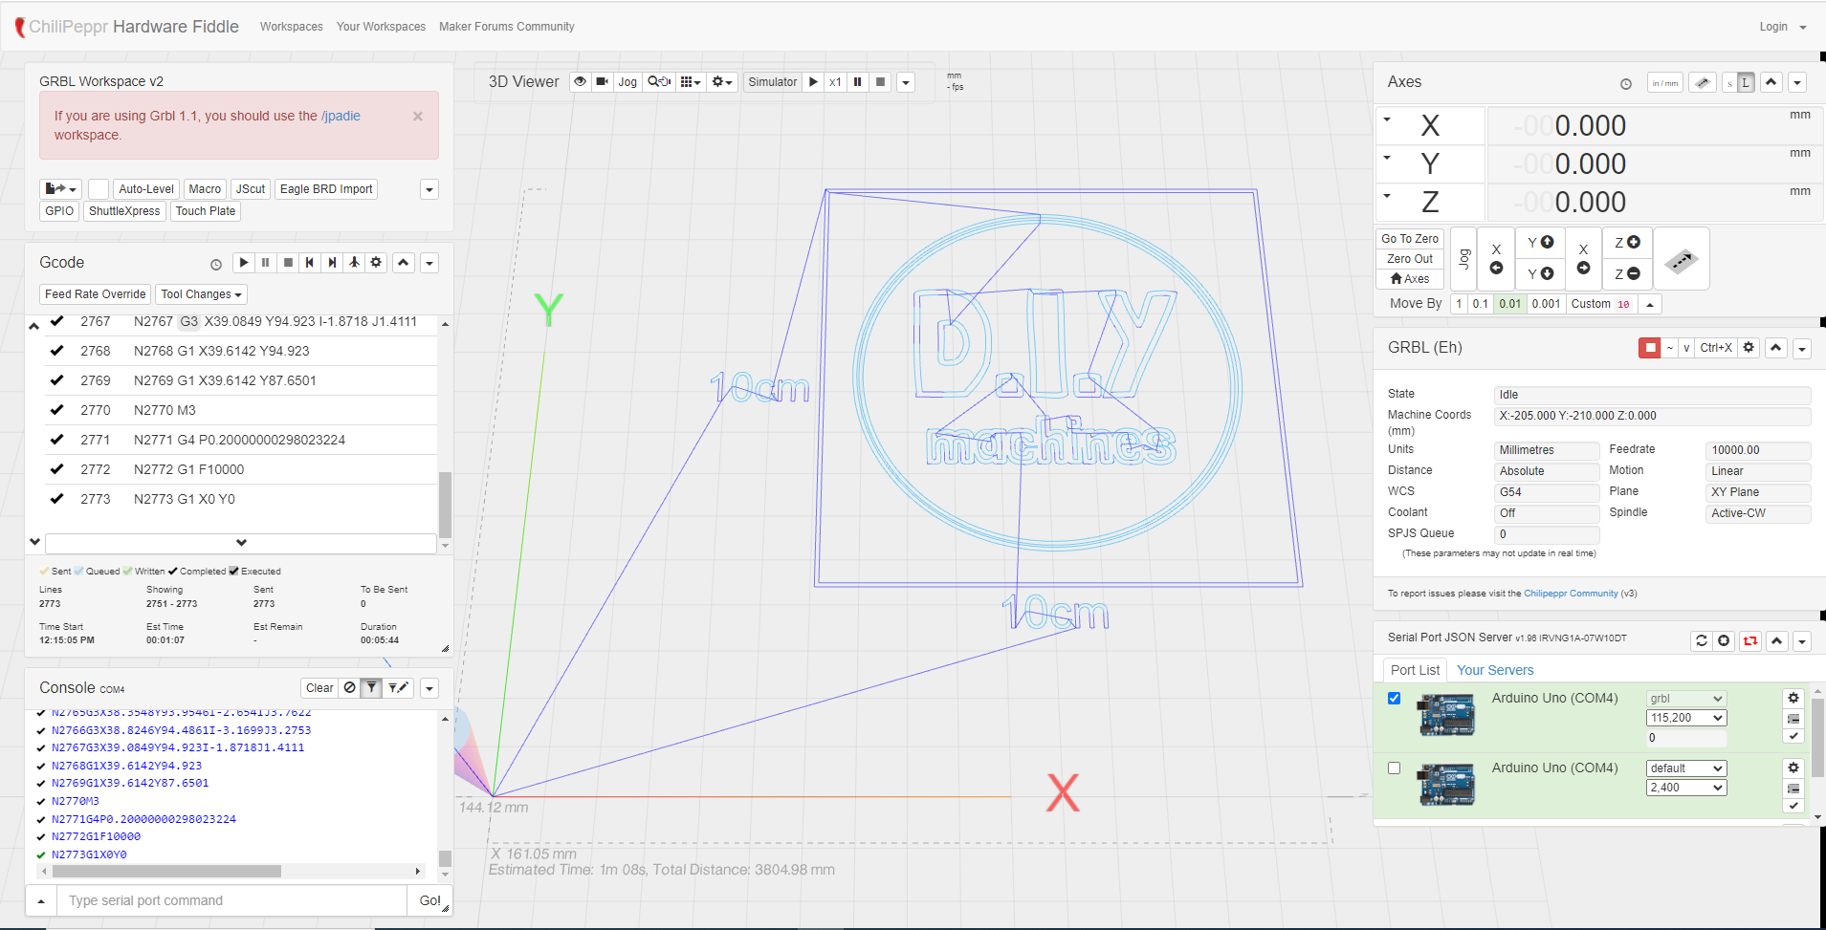
Task: Refresh the Serial Port JSON Server port list
Action: click(1702, 640)
